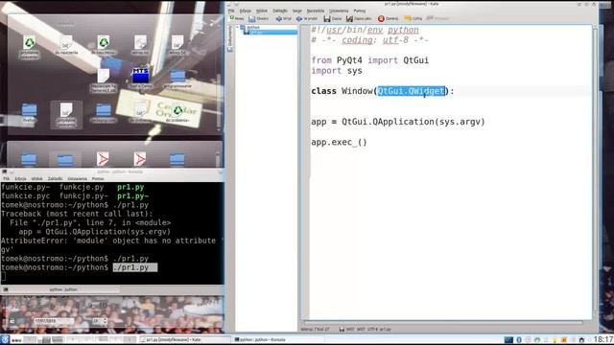Image resolution: width=614 pixels, height=345 pixels.
Task: Click the Dokumenty vertical sidebar tab
Action: coord(230,38)
